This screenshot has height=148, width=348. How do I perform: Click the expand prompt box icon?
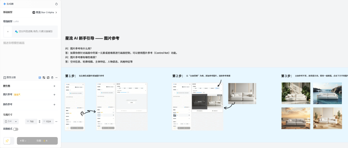48,78
